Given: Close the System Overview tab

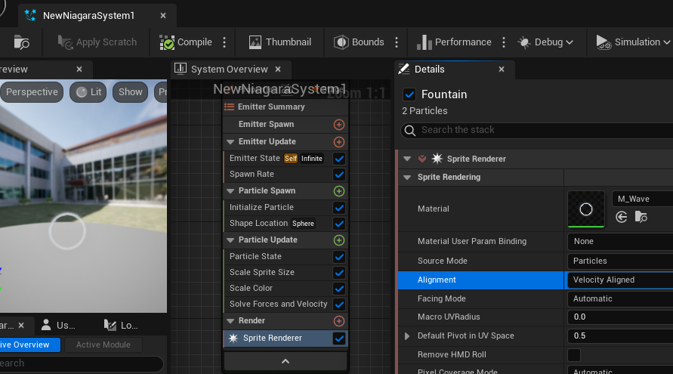Looking at the screenshot, I should pos(278,69).
